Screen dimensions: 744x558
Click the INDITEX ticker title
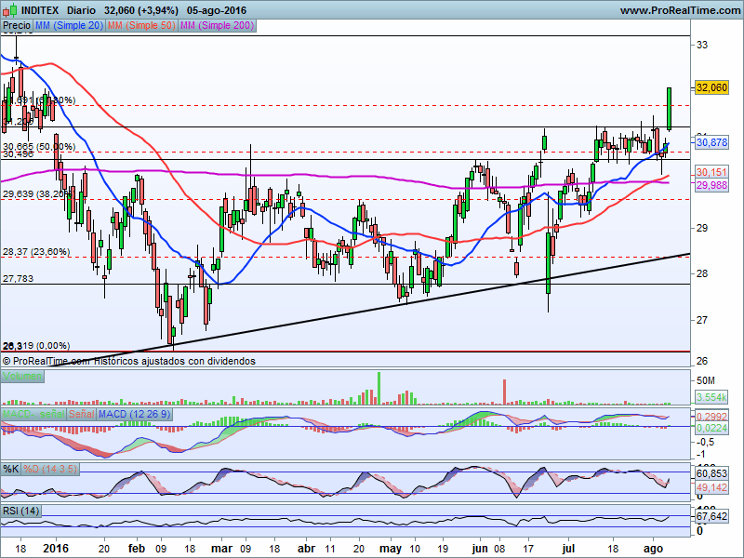coord(40,10)
